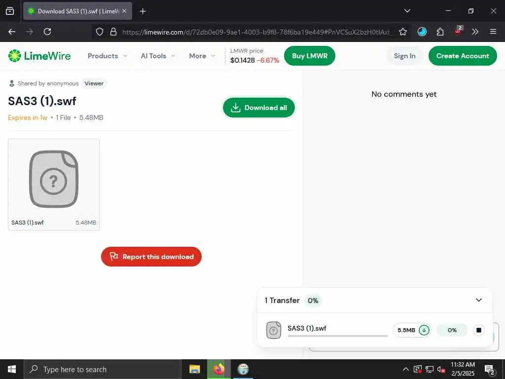Open the network tray icon
Viewport: 505px width, 379px height.
[x=430, y=369]
